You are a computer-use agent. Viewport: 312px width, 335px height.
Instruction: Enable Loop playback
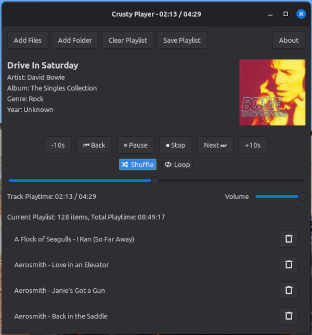point(177,164)
